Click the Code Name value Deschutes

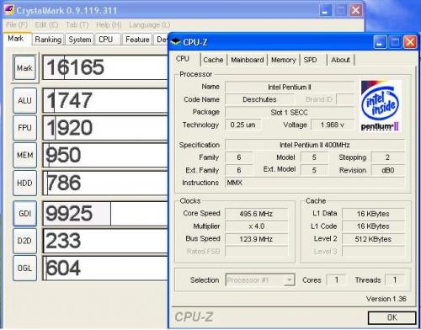click(259, 99)
